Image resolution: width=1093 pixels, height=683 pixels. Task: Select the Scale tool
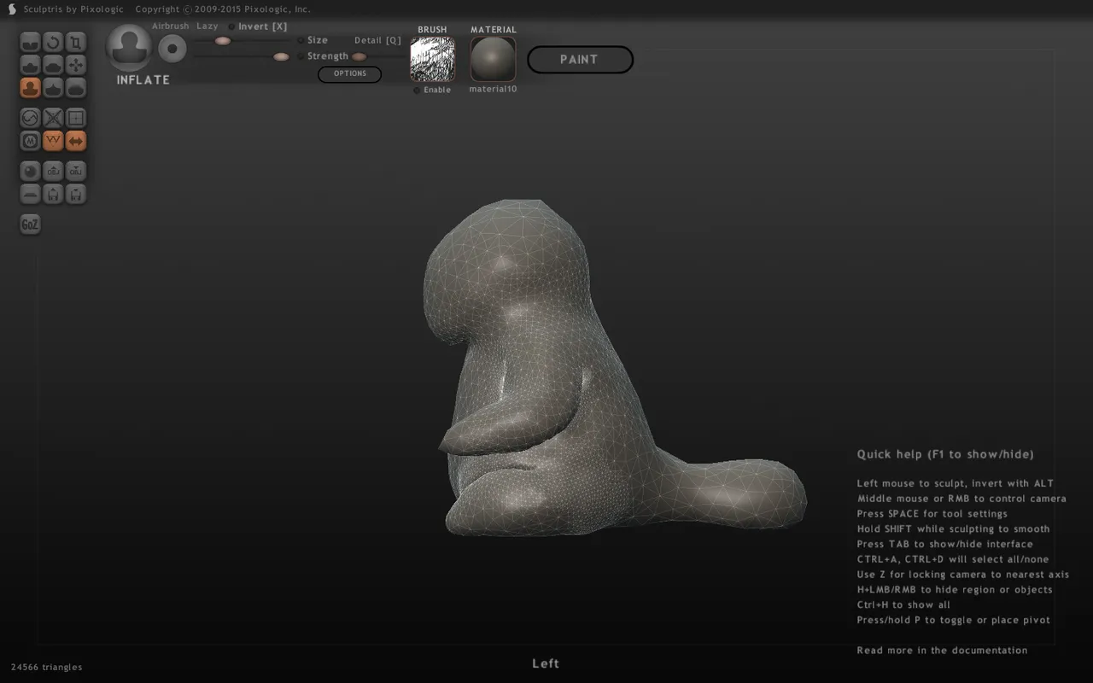click(x=76, y=43)
